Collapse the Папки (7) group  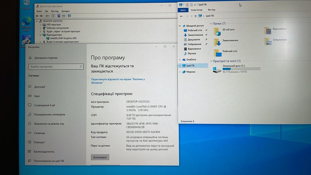coord(211,24)
